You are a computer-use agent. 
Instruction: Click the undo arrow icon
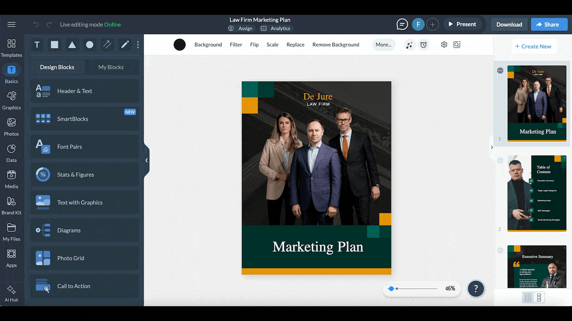(x=36, y=24)
